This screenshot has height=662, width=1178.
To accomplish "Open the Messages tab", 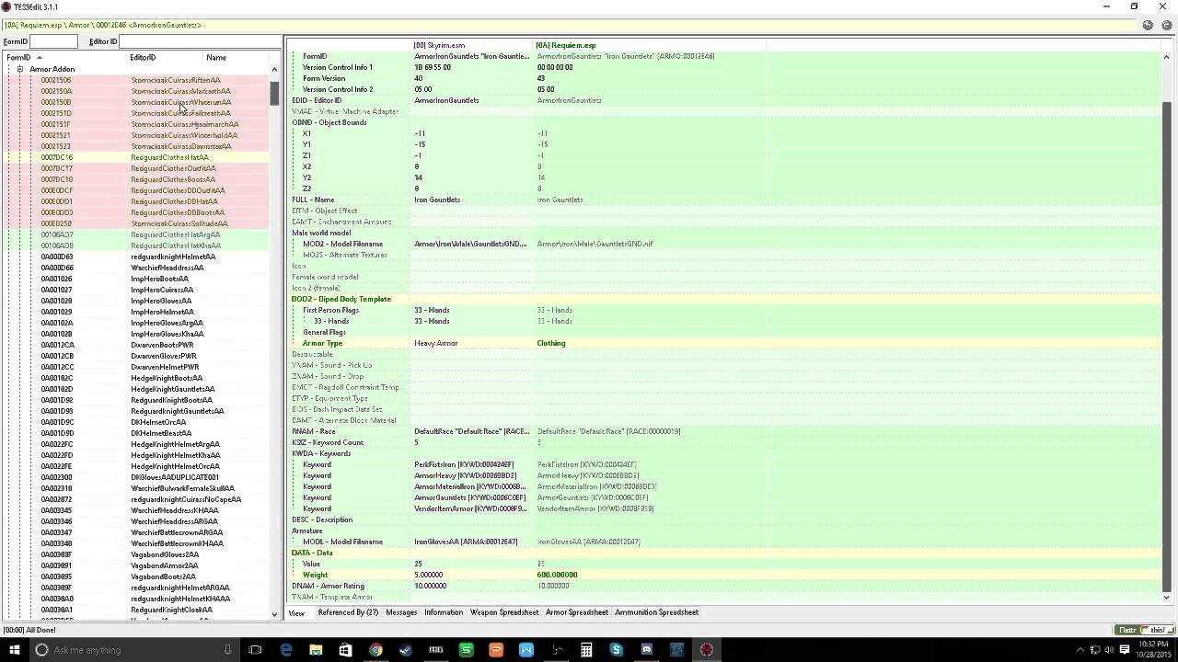I will [x=401, y=612].
